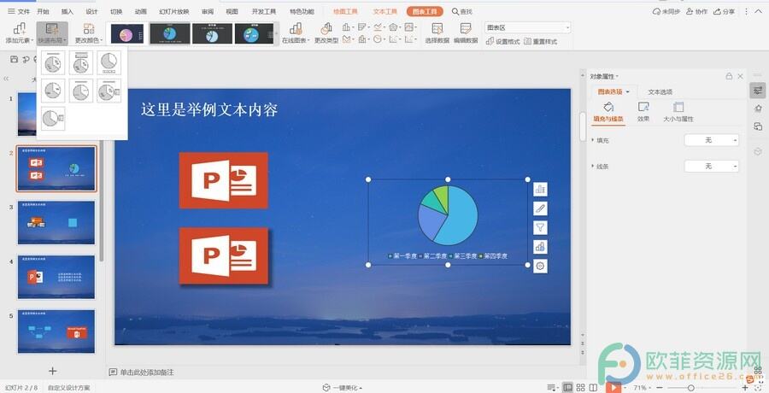Open the 线条 line type dropdown showing 无
The image size is (769, 393).
(x=711, y=167)
